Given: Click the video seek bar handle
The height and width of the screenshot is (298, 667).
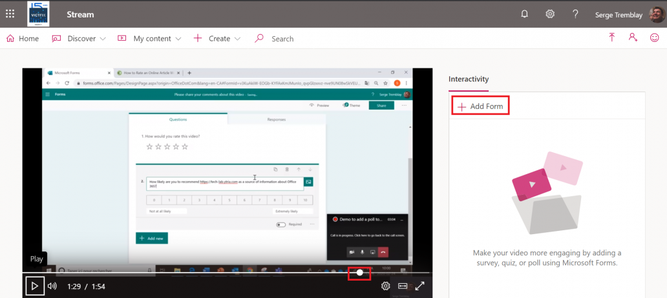Looking at the screenshot, I should [x=360, y=273].
